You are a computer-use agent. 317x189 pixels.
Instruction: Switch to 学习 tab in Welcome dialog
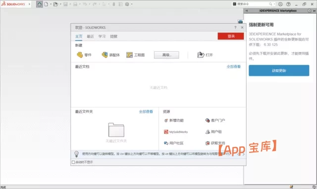pyautogui.click(x=102, y=36)
